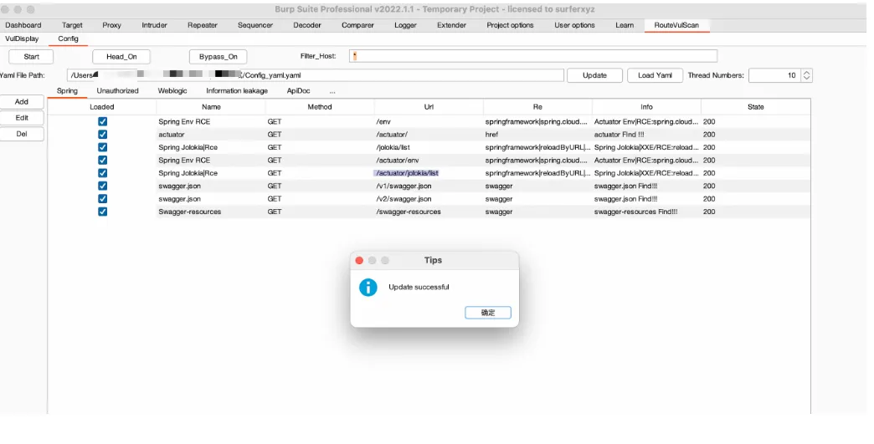Click the Edit rule button

tap(22, 118)
